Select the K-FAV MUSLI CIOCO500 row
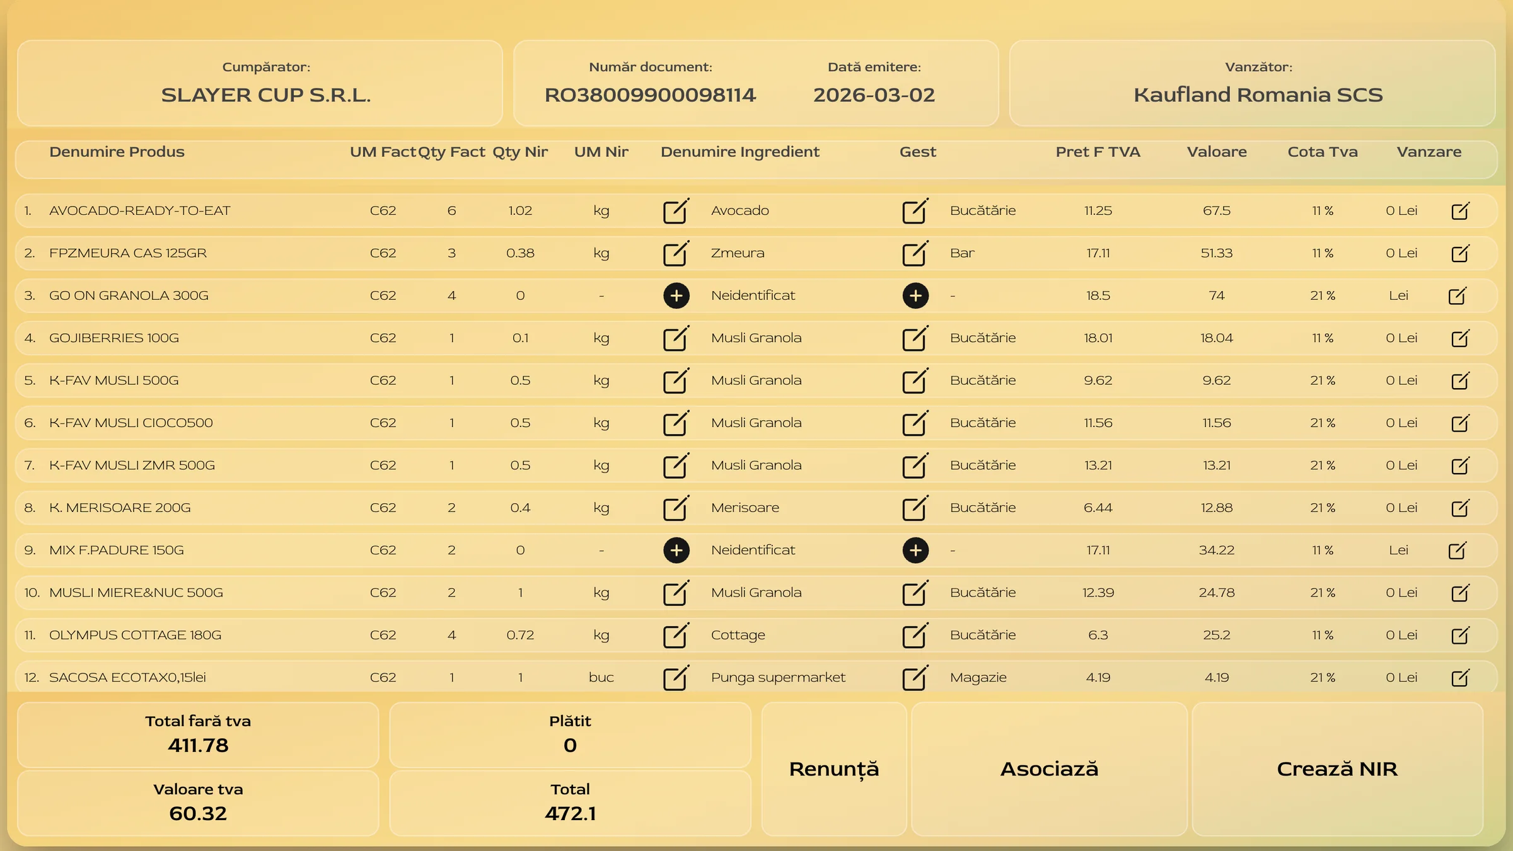 131,423
